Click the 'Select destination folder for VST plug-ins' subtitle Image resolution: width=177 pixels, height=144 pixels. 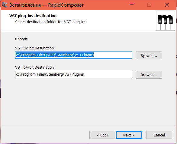click(x=51, y=22)
